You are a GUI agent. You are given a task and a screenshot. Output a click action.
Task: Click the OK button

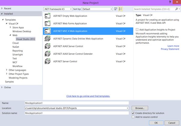(x=156, y=123)
